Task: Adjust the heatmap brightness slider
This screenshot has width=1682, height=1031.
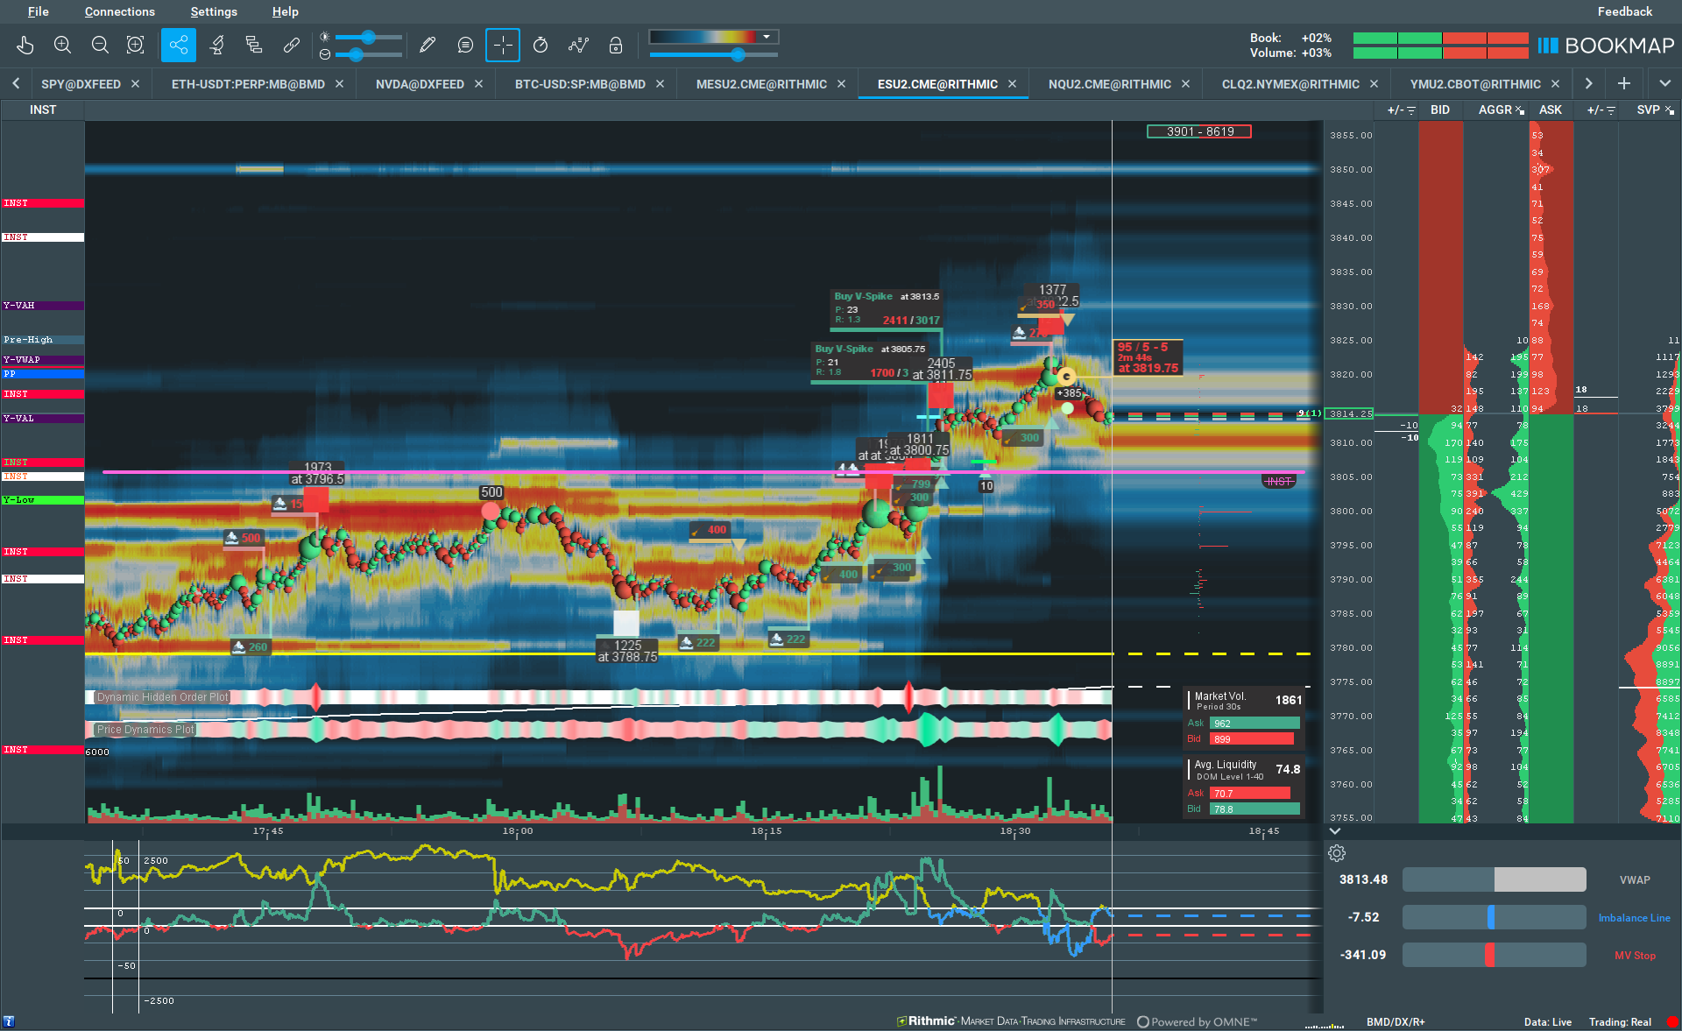Action: click(x=368, y=37)
